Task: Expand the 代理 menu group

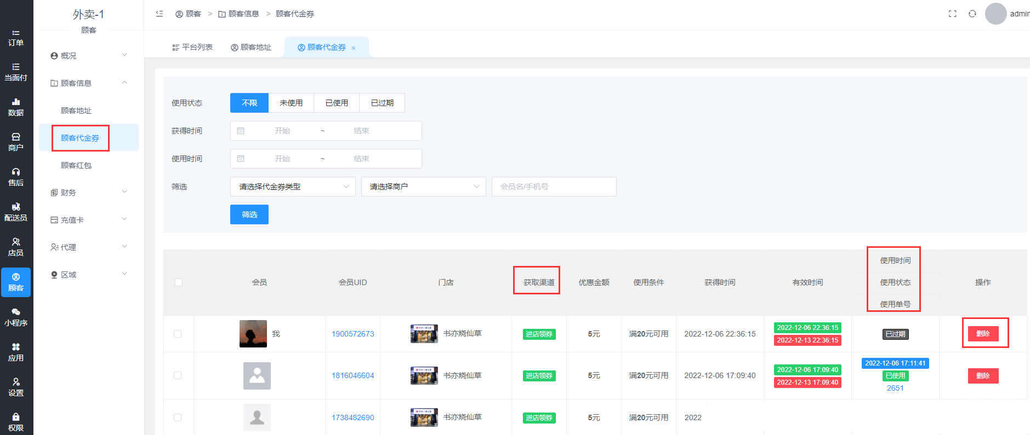Action: pos(89,247)
